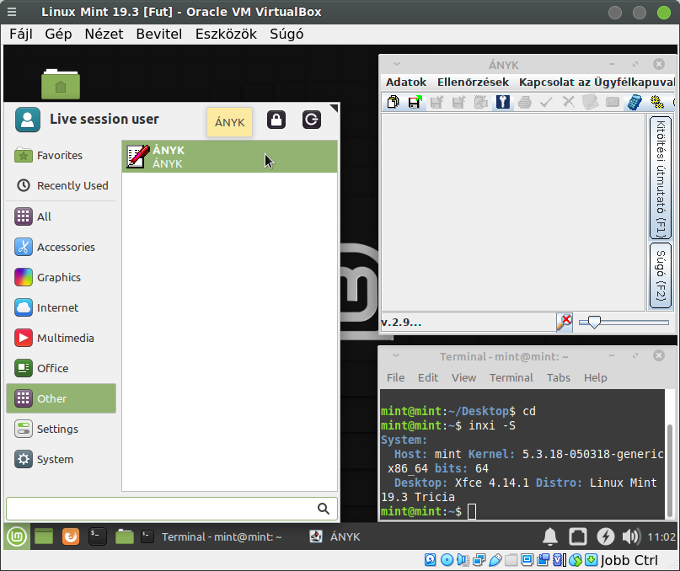
Task: Open the Nézet menu in VirtualBox
Action: (104, 34)
